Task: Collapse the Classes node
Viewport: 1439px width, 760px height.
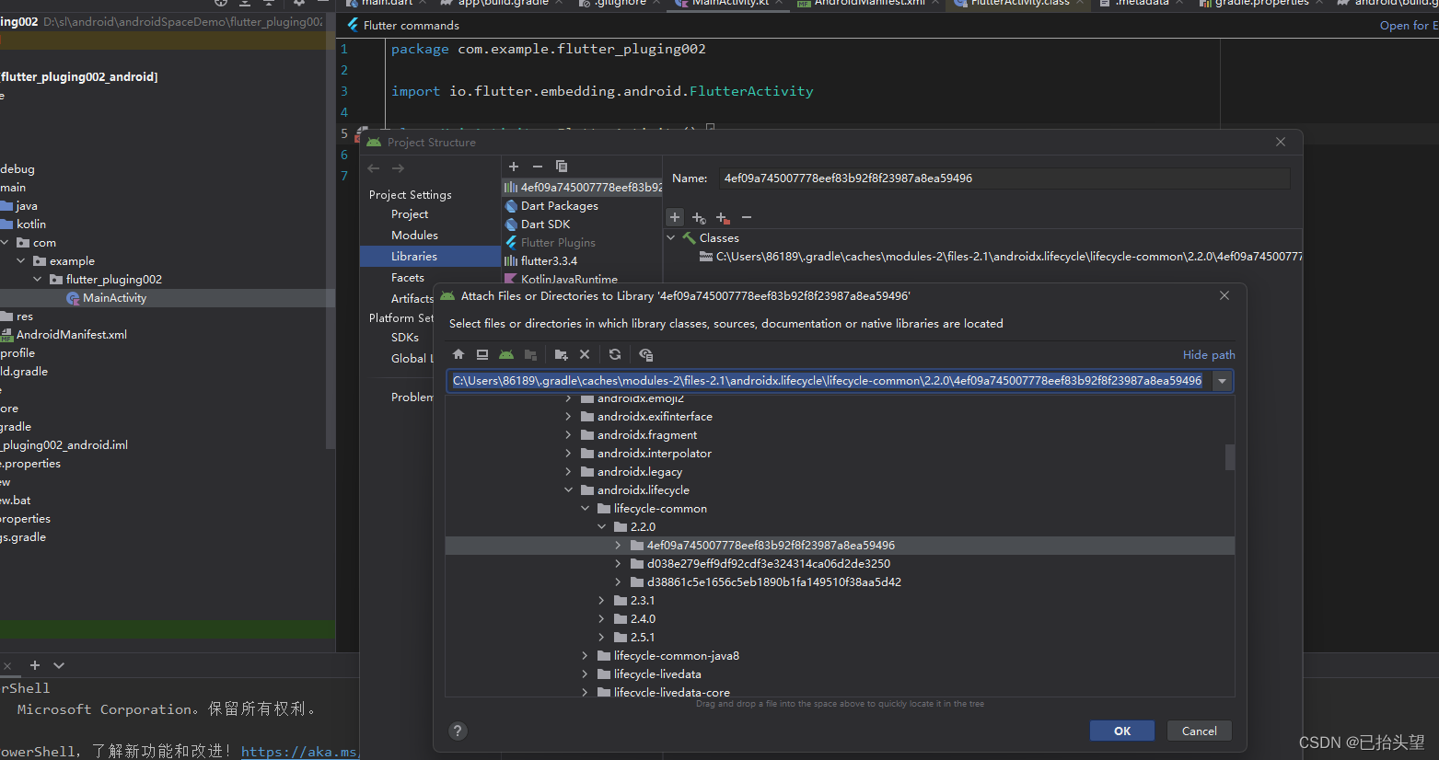Action: 671,237
